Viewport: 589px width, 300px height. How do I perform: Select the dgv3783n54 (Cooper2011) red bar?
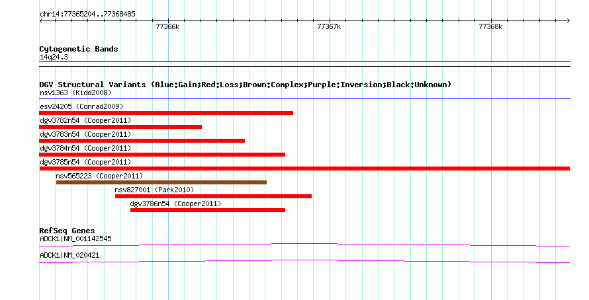[x=142, y=141]
